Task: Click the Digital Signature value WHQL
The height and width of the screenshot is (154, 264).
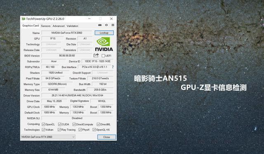Action: [102, 101]
